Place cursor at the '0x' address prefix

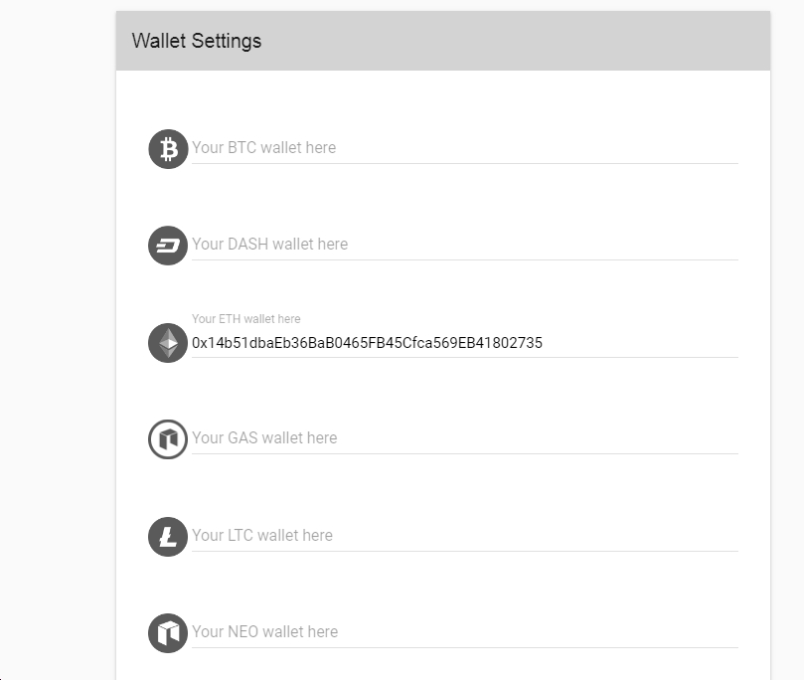[x=199, y=343]
